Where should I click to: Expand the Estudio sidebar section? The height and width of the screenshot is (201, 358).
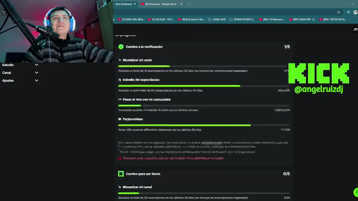tap(36, 65)
